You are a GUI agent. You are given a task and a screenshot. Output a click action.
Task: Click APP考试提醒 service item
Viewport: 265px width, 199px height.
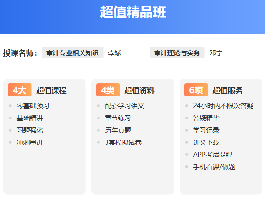point(212,155)
